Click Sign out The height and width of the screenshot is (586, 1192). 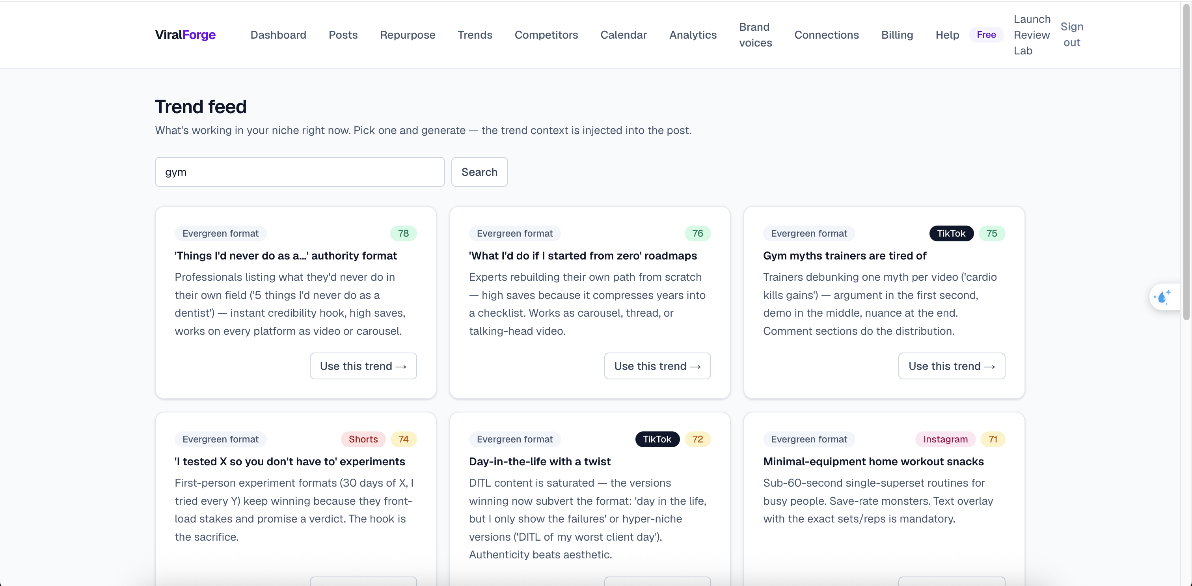tap(1072, 35)
